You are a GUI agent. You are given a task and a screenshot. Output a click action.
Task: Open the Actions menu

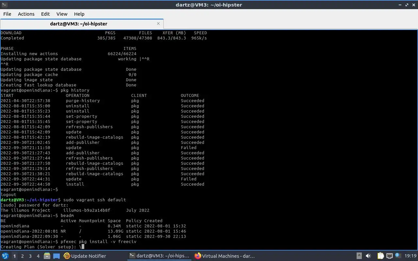(26, 14)
